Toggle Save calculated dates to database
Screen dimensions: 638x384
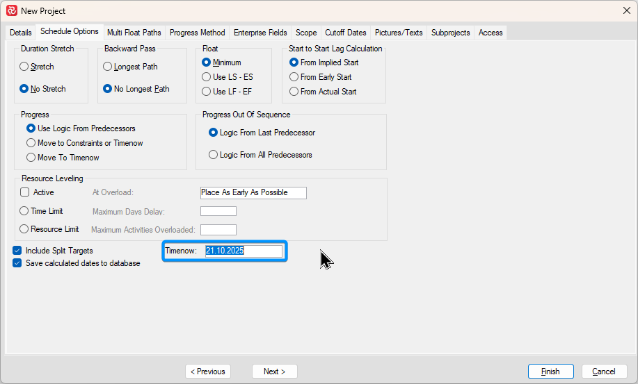pyautogui.click(x=17, y=263)
